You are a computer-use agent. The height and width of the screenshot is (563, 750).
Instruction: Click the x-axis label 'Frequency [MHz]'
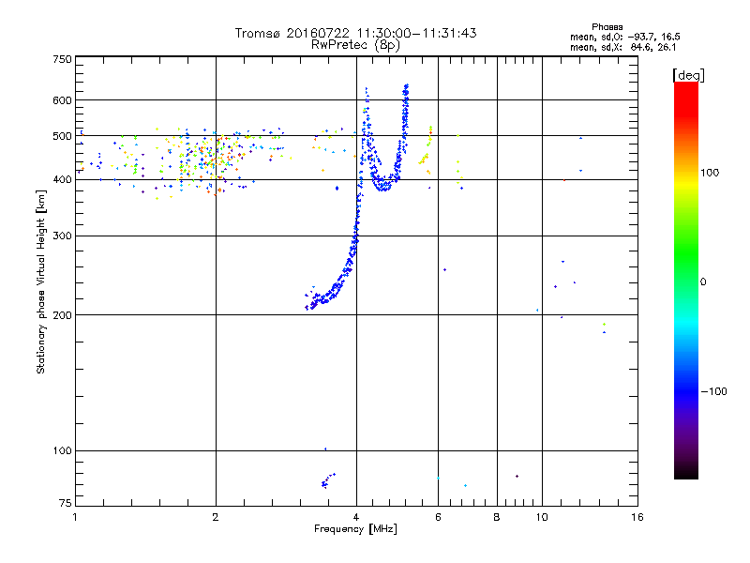click(355, 529)
